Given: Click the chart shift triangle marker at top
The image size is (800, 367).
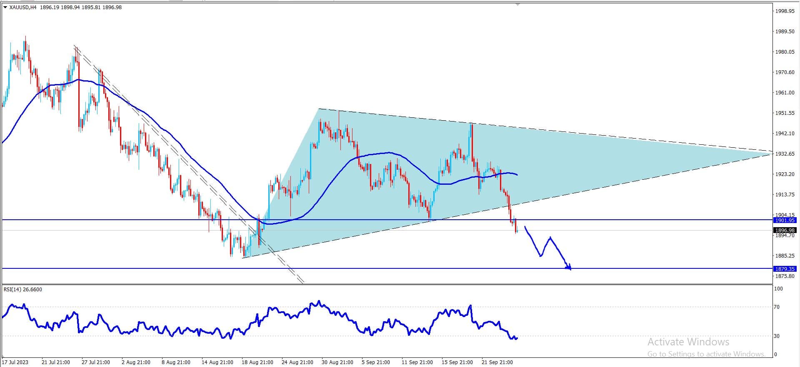Looking at the screenshot, I should 517,4.
